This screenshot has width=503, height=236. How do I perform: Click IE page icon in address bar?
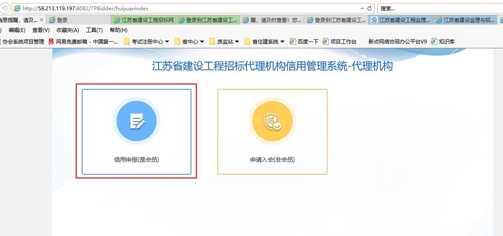[17, 8]
